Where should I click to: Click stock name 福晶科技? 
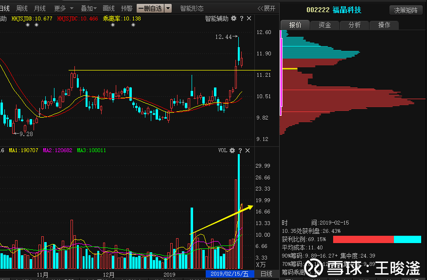click(x=347, y=10)
